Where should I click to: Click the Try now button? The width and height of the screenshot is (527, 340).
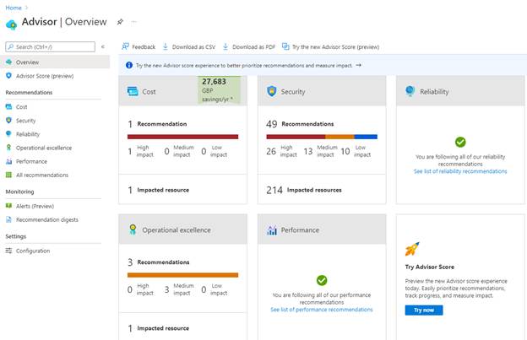pos(424,310)
